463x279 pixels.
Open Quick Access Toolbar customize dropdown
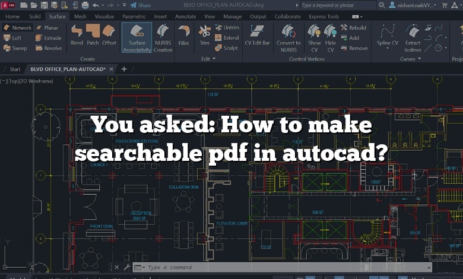coord(124,5)
